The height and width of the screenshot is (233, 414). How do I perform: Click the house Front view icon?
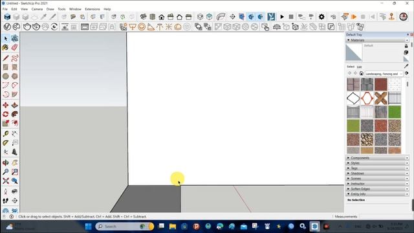(161, 17)
